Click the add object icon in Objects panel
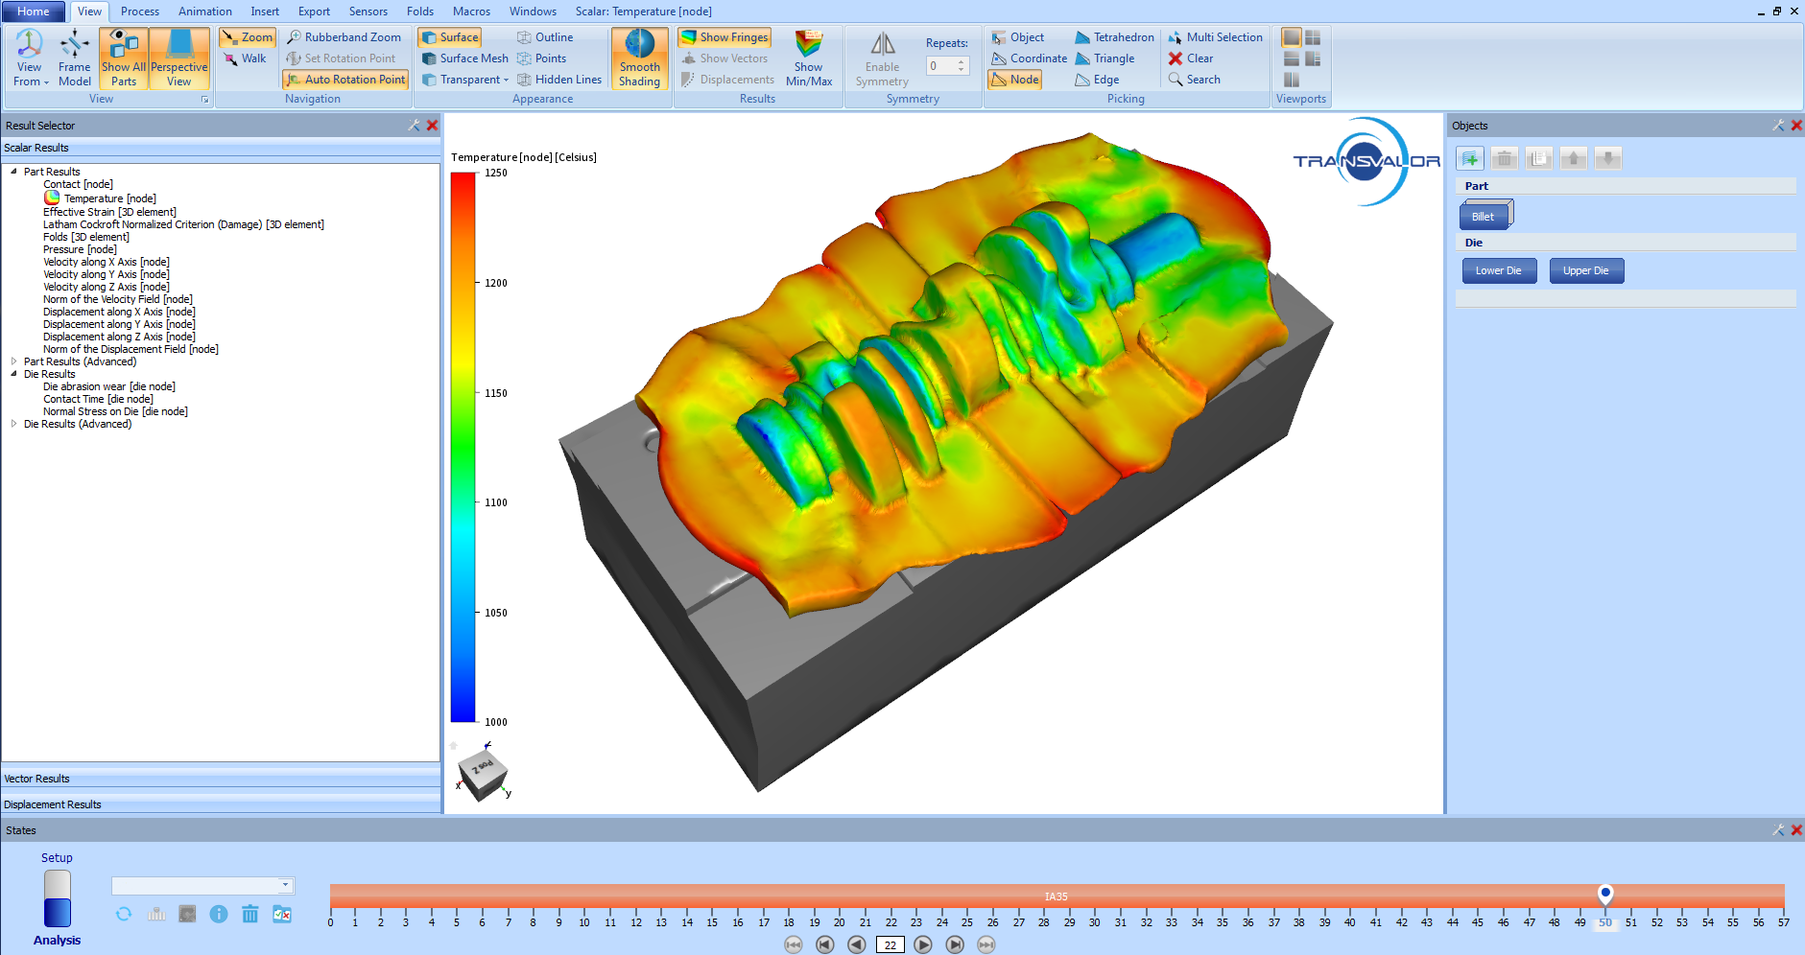 [1469, 159]
